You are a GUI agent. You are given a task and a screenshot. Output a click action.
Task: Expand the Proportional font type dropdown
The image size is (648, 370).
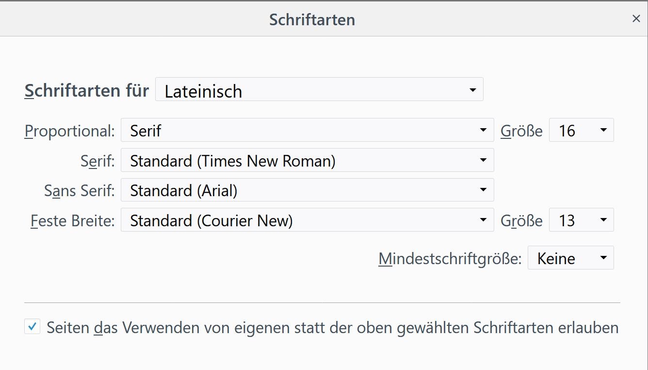coord(307,130)
